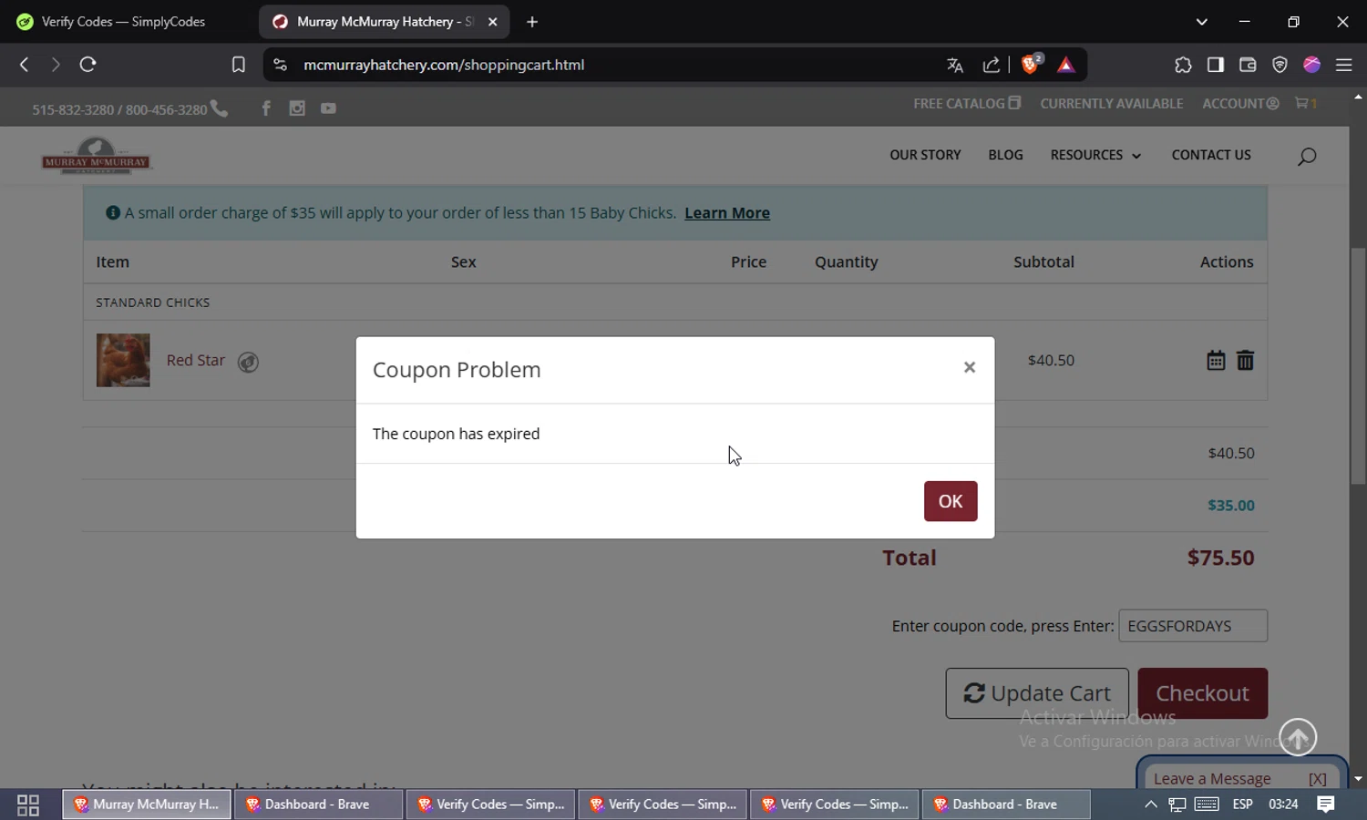Open the Brave Rewards triangle icon
Image resolution: width=1367 pixels, height=820 pixels.
coord(1066,65)
